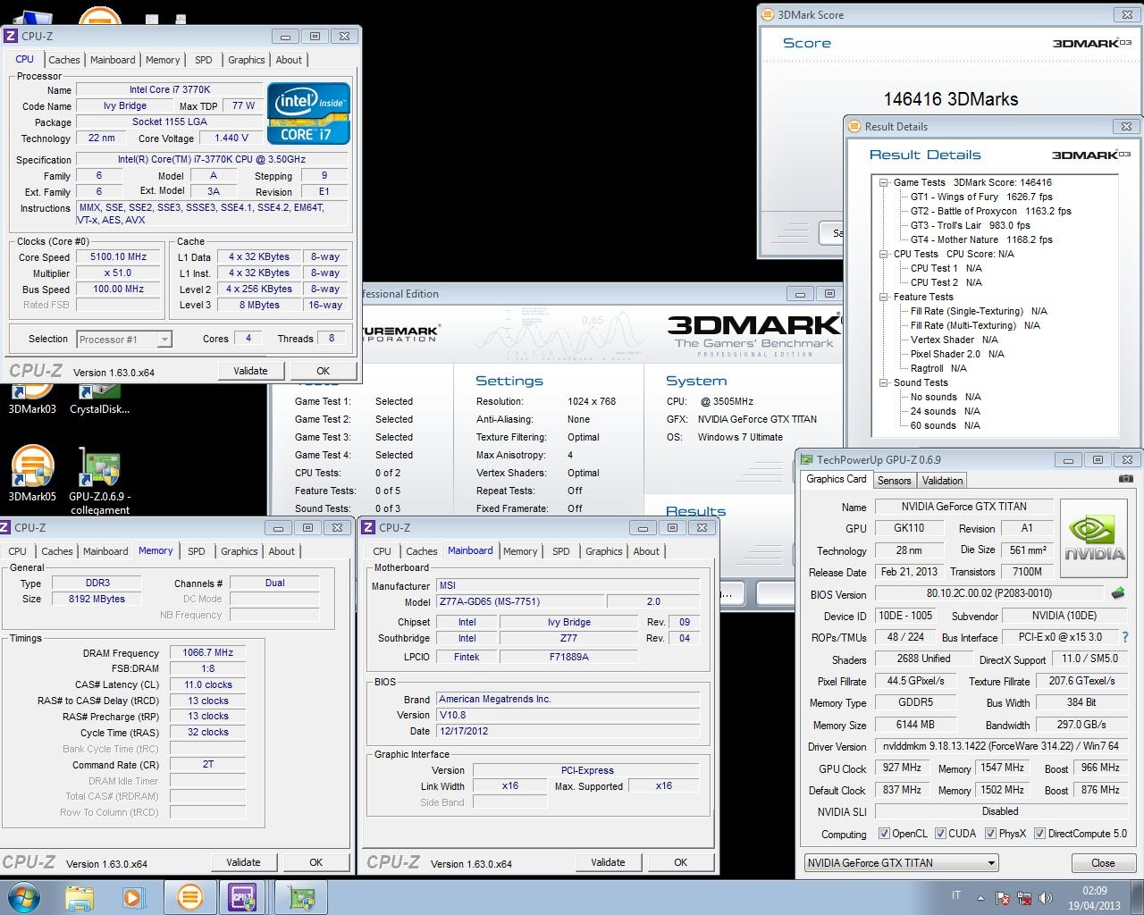Image resolution: width=1144 pixels, height=915 pixels.
Task: Open Windows Media Player from taskbar
Action: pos(134,897)
